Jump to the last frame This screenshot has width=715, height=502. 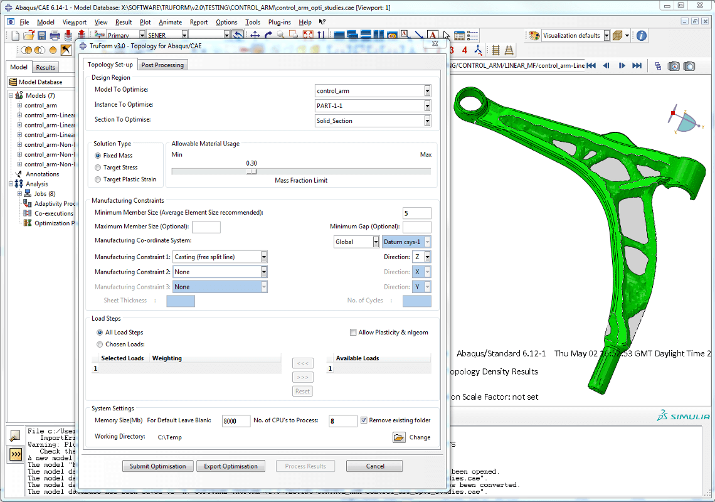click(637, 66)
